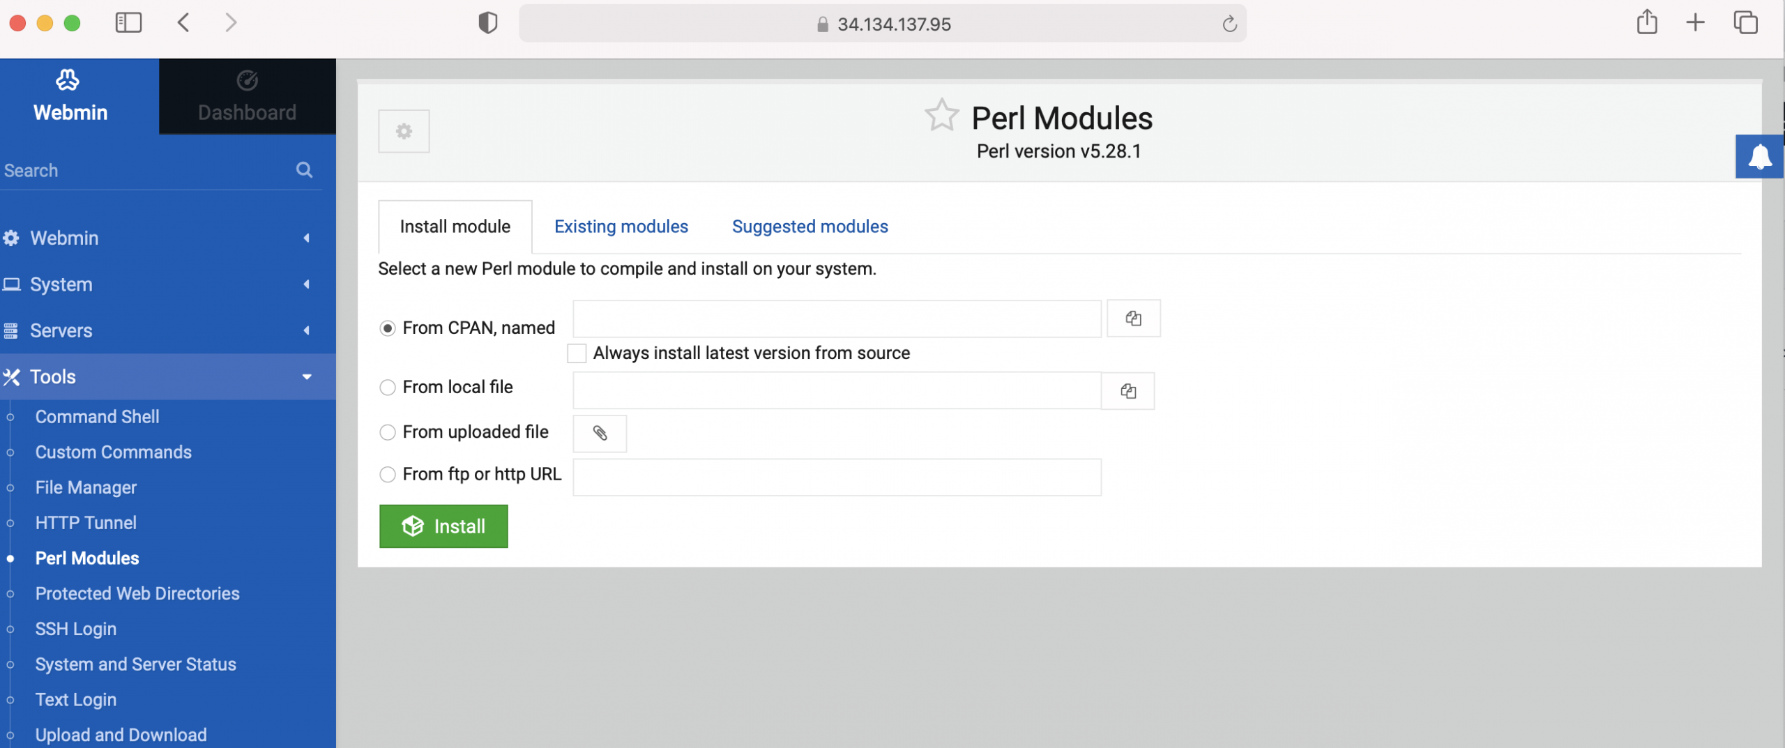The height and width of the screenshot is (748, 1785).
Task: Open HTTP Tunnel from Tools
Action: 86,523
